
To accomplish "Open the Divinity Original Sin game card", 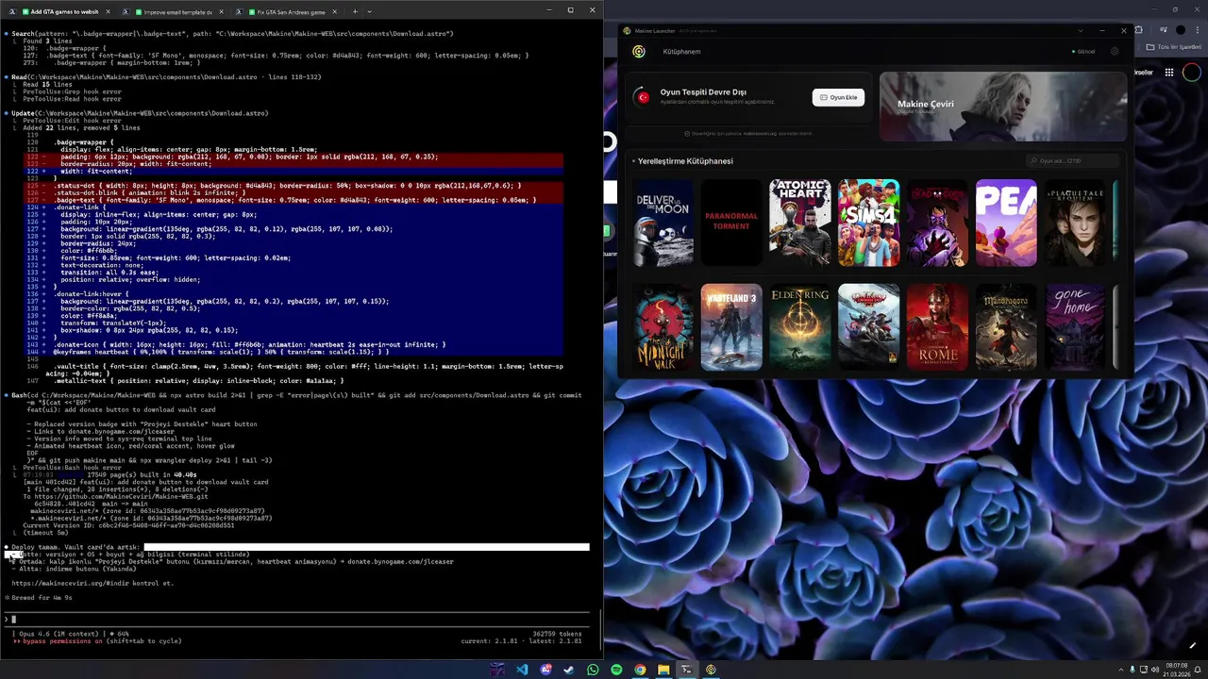I will (x=868, y=327).
